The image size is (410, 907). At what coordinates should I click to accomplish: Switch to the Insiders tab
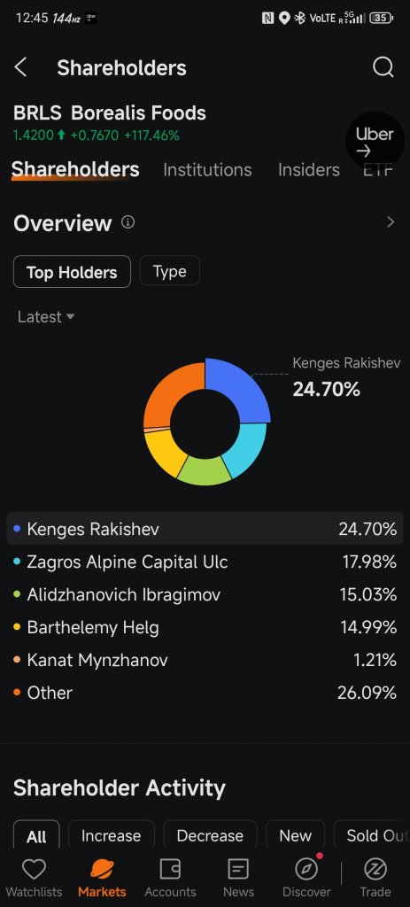point(309,169)
